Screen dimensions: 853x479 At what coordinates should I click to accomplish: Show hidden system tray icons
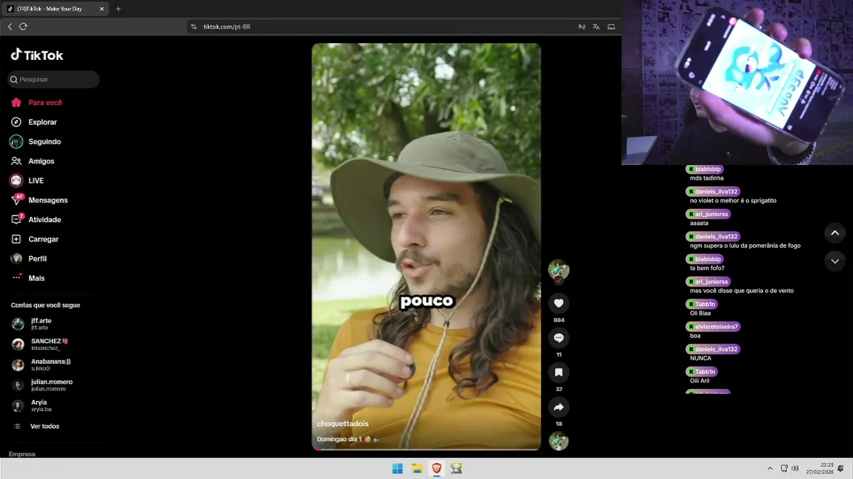click(770, 468)
